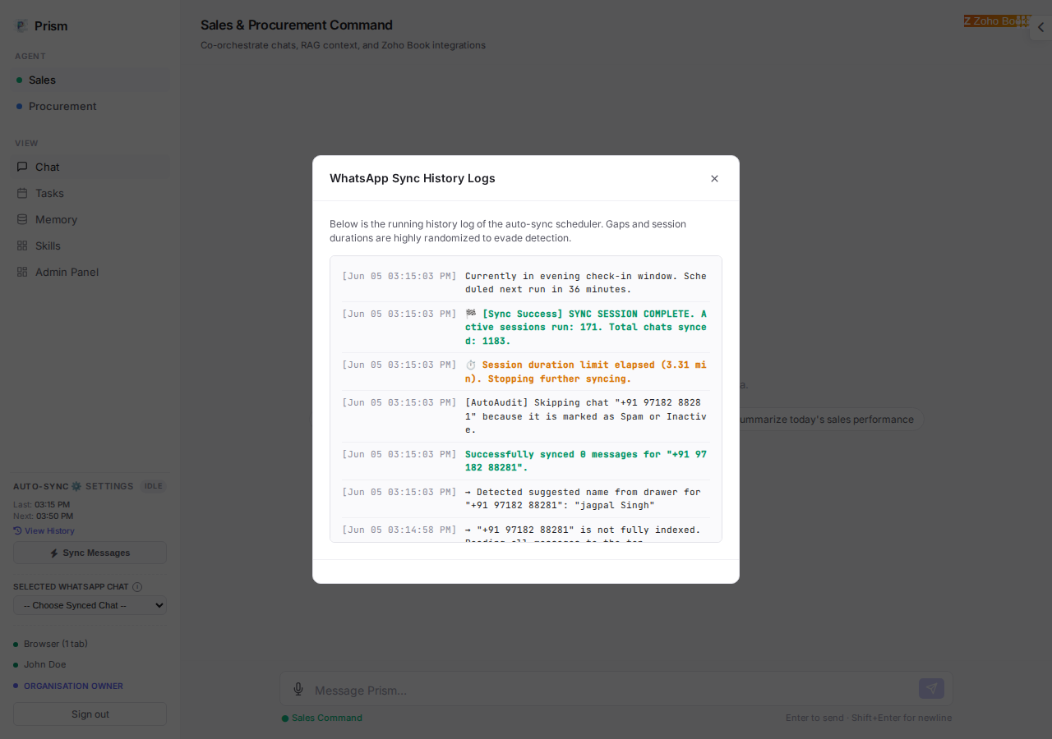Select the Sales agent
This screenshot has width=1052, height=739.
[90, 80]
